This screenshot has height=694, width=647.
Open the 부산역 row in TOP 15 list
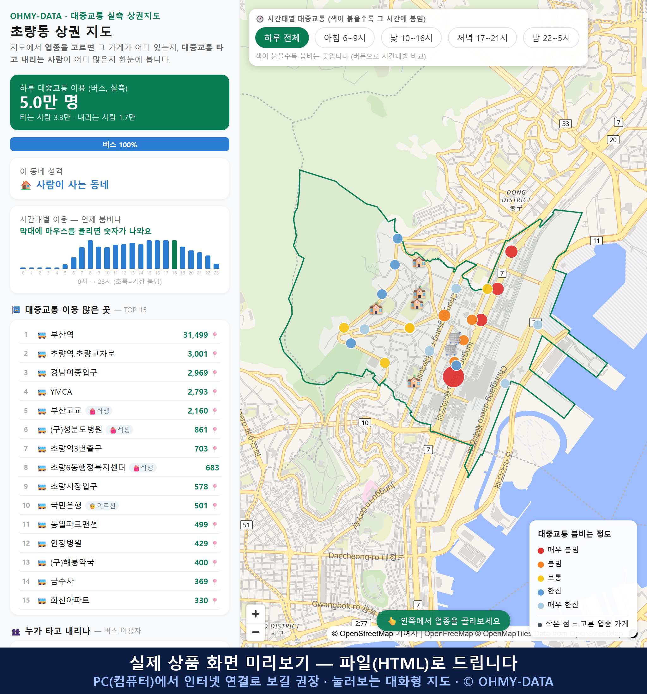point(120,335)
